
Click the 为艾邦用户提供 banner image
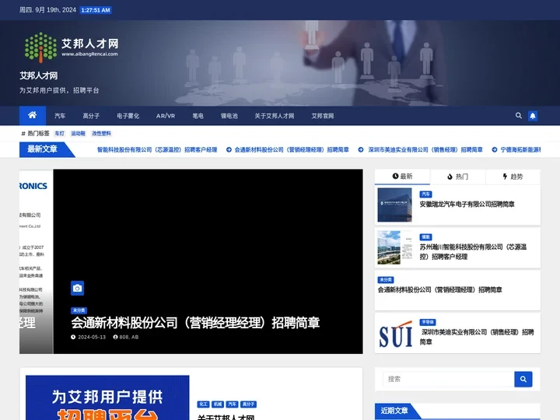click(x=107, y=397)
